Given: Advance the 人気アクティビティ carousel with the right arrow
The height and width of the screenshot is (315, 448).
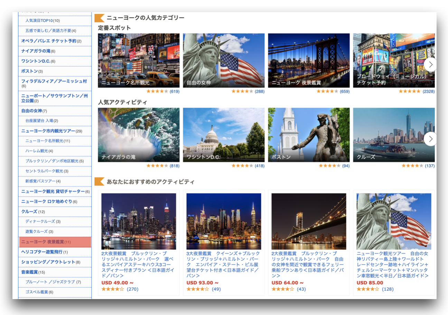Looking at the screenshot, I should tap(430, 139).
